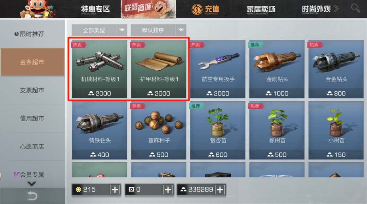Show more top tabs via double chevron
The image size is (367, 204).
(336, 8)
